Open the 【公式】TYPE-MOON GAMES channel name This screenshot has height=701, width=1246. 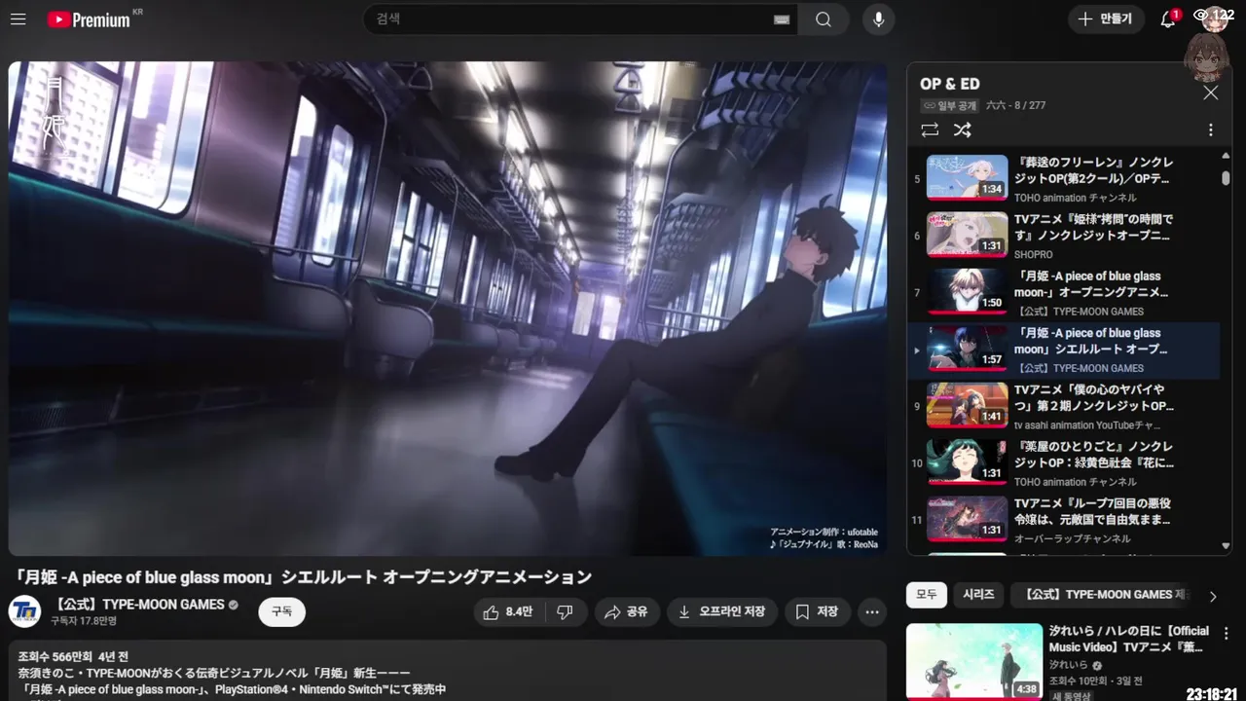pos(140,605)
